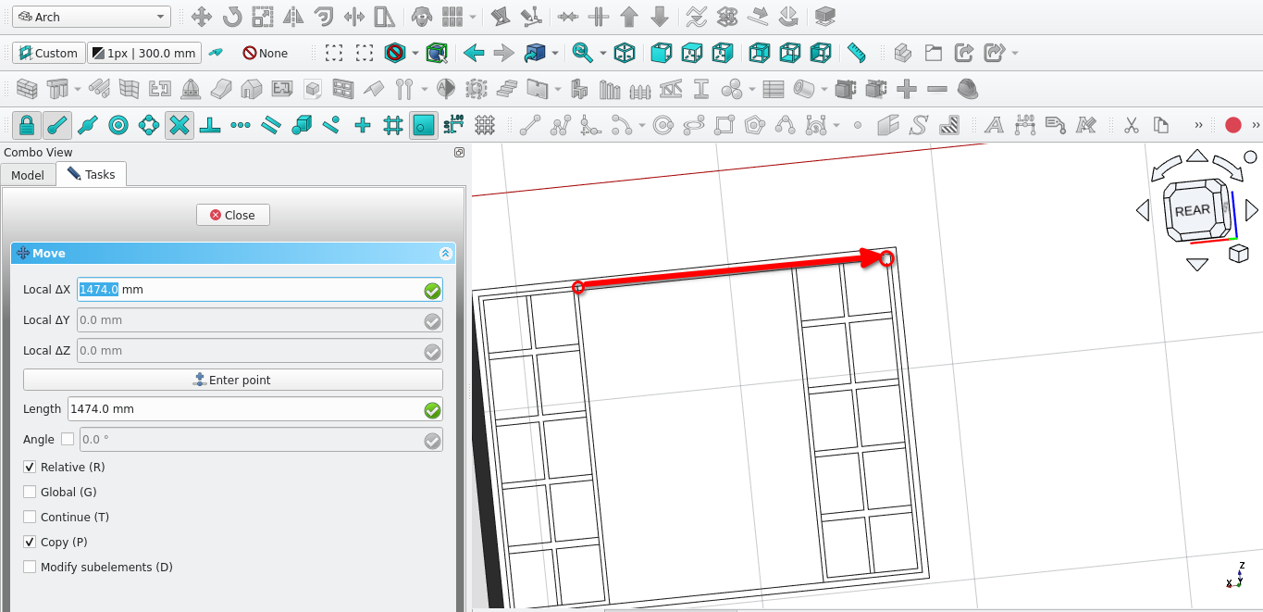Viewport: 1263px width, 612px height.
Task: Select the snap perpendicular icon
Action: click(x=210, y=125)
